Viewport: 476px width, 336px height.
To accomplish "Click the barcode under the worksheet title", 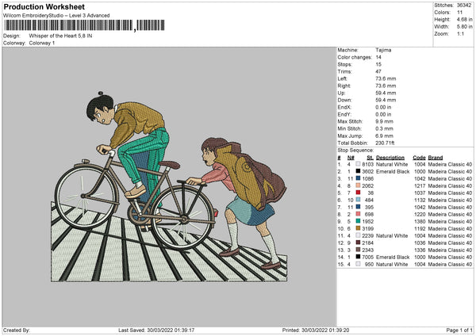I will [84, 25].
